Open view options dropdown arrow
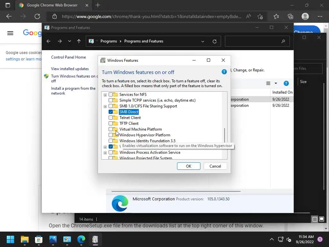Image resolution: width=329 pixels, height=247 pixels. click(x=276, y=83)
